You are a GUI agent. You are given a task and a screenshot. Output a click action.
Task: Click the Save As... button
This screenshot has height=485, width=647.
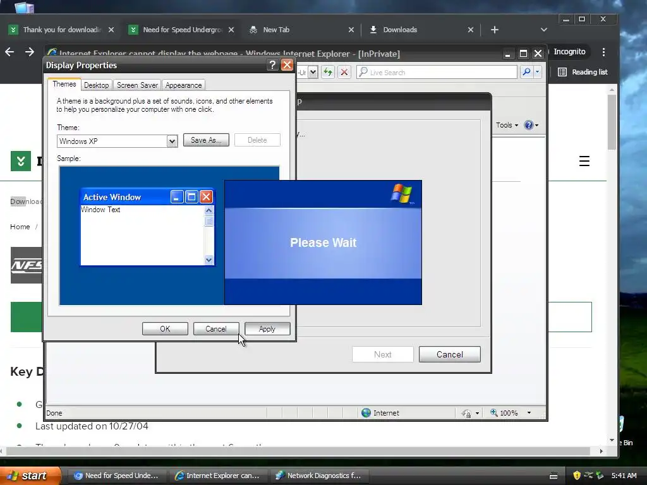206,140
